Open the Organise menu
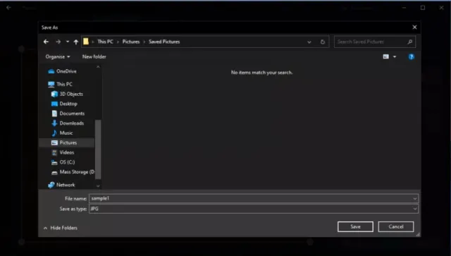Viewport: 451px width, 256px height. pos(58,56)
